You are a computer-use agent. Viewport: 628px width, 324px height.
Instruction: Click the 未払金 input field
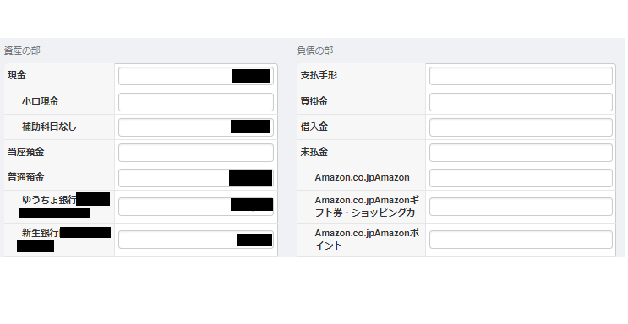tap(521, 153)
